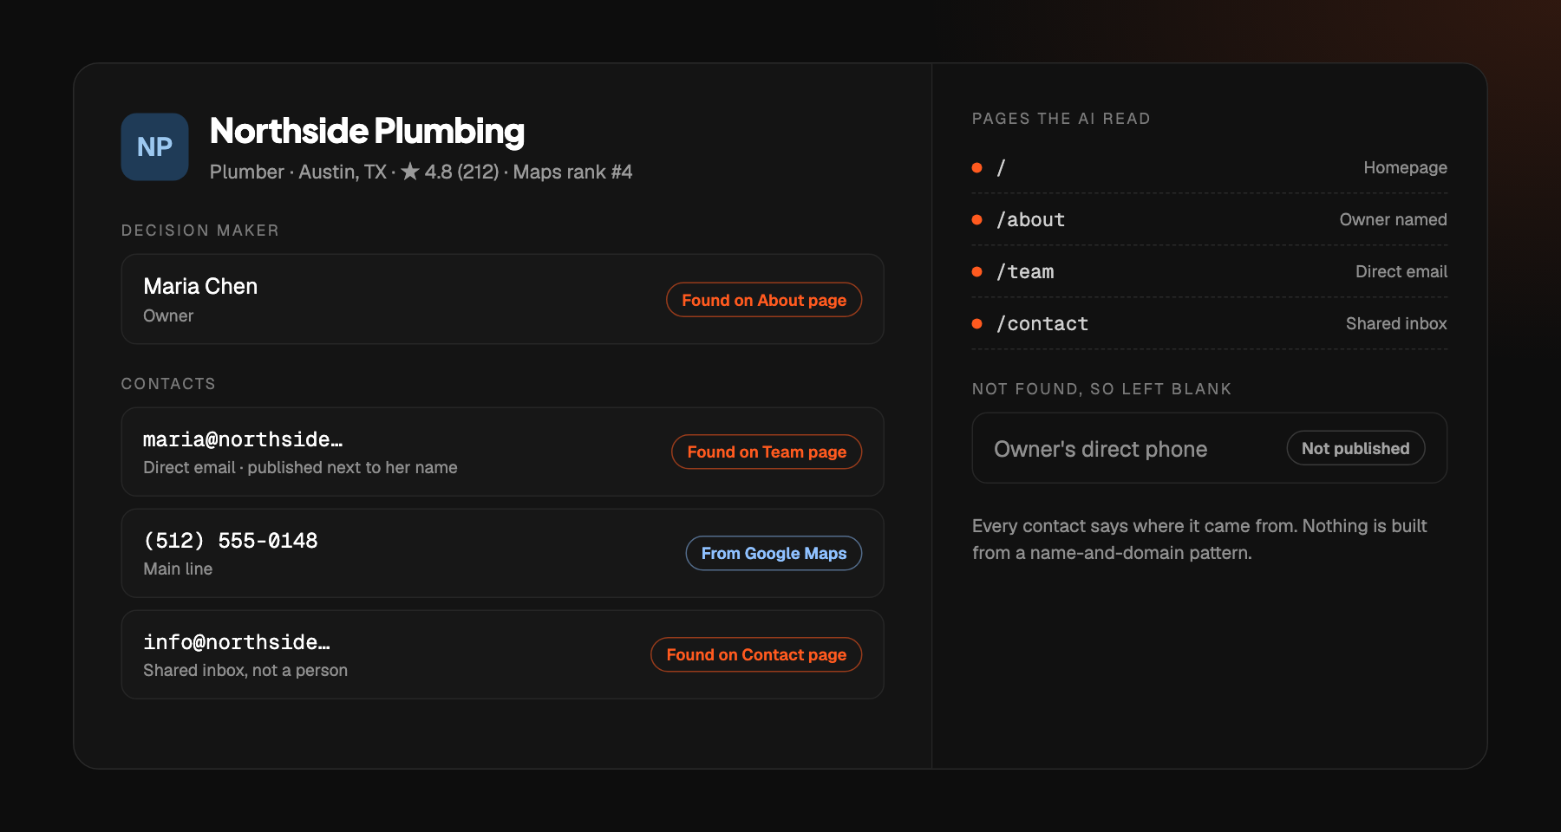Click the Found on Team page badge
This screenshot has width=1561, height=832.
click(767, 452)
